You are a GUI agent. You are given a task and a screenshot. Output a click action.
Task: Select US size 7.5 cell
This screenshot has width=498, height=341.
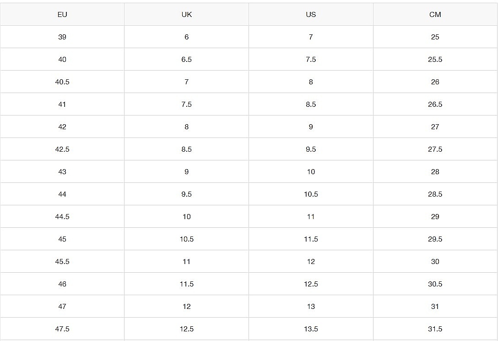(x=311, y=60)
